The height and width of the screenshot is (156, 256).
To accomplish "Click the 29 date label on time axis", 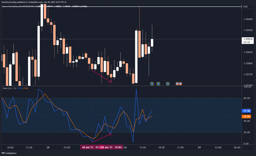I will 199,147.
